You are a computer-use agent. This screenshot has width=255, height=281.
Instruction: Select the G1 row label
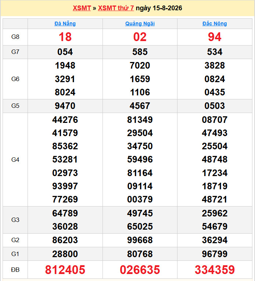[x=15, y=254]
